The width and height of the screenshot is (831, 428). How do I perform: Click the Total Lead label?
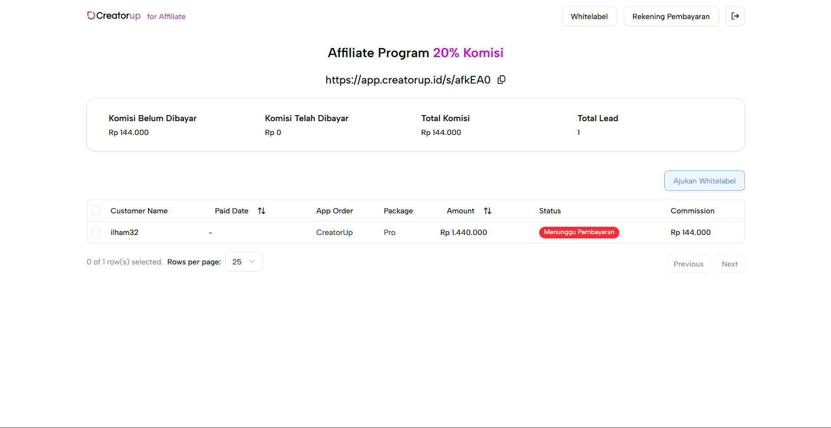tap(598, 118)
